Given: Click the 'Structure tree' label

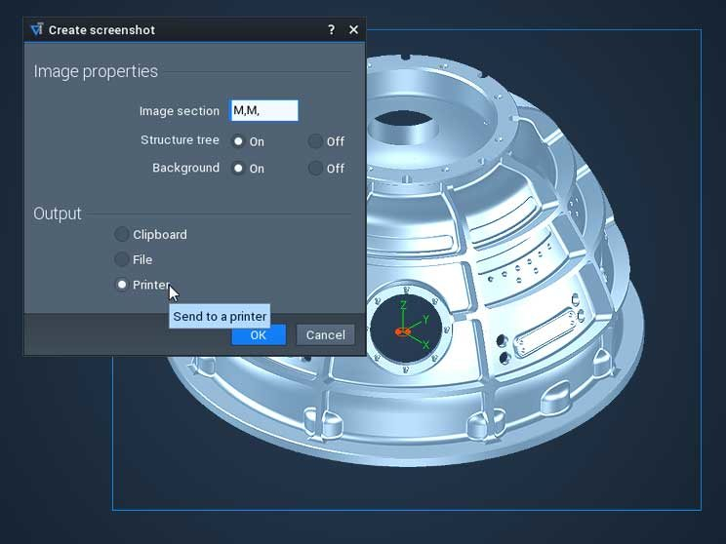Looking at the screenshot, I should coord(180,140).
